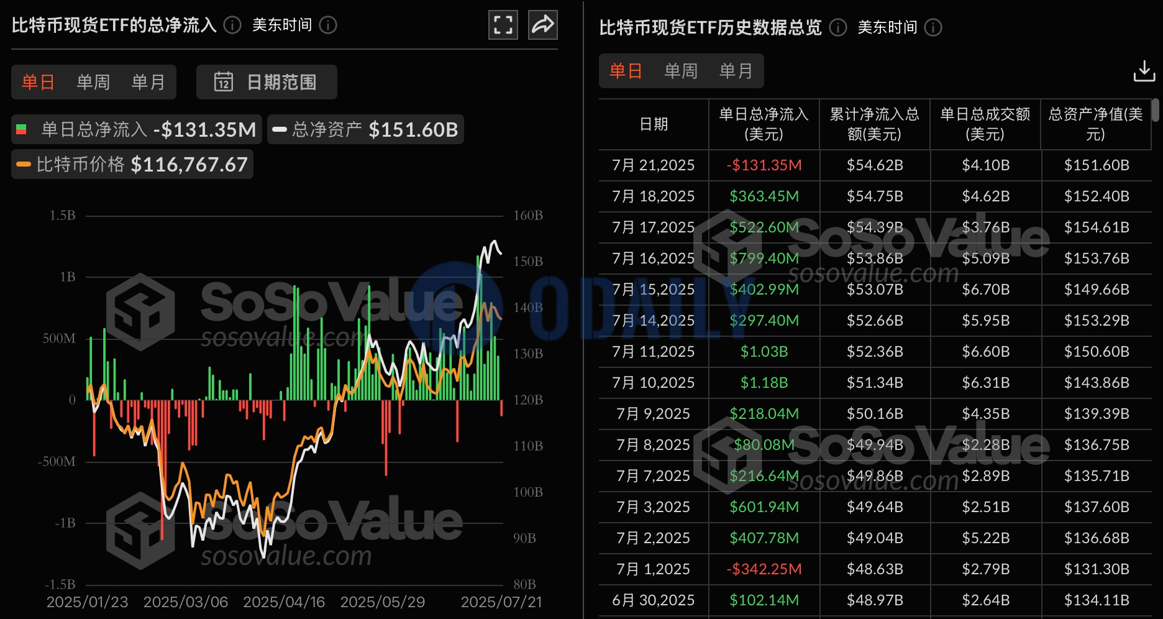Download the ETF history data table
Screen dimensions: 1163x619
point(1144,71)
